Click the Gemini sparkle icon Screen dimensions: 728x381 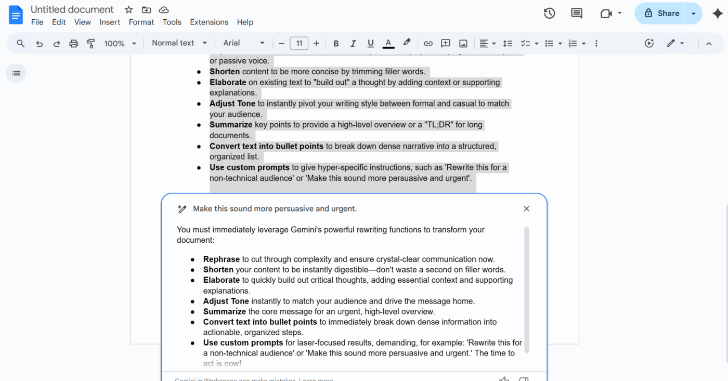click(717, 14)
